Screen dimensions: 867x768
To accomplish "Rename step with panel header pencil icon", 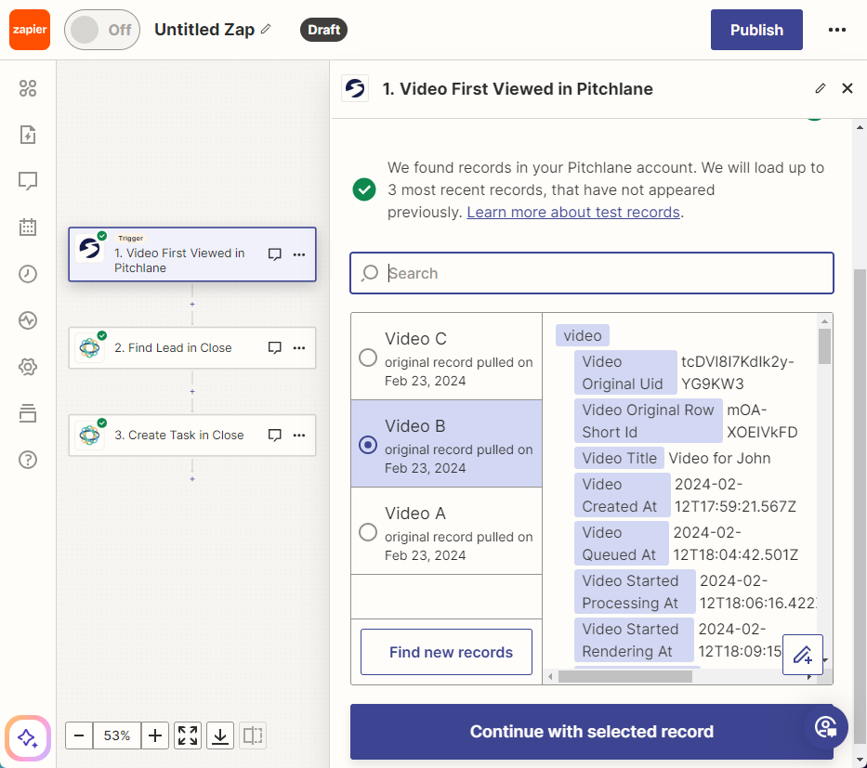I will (x=821, y=88).
